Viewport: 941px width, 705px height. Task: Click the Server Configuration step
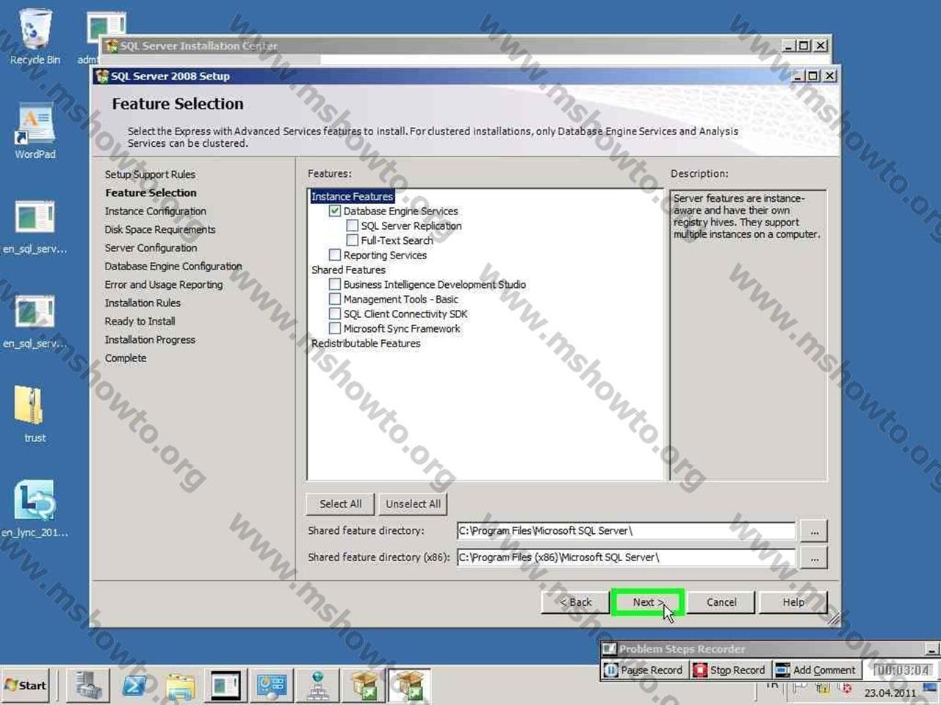(x=151, y=247)
